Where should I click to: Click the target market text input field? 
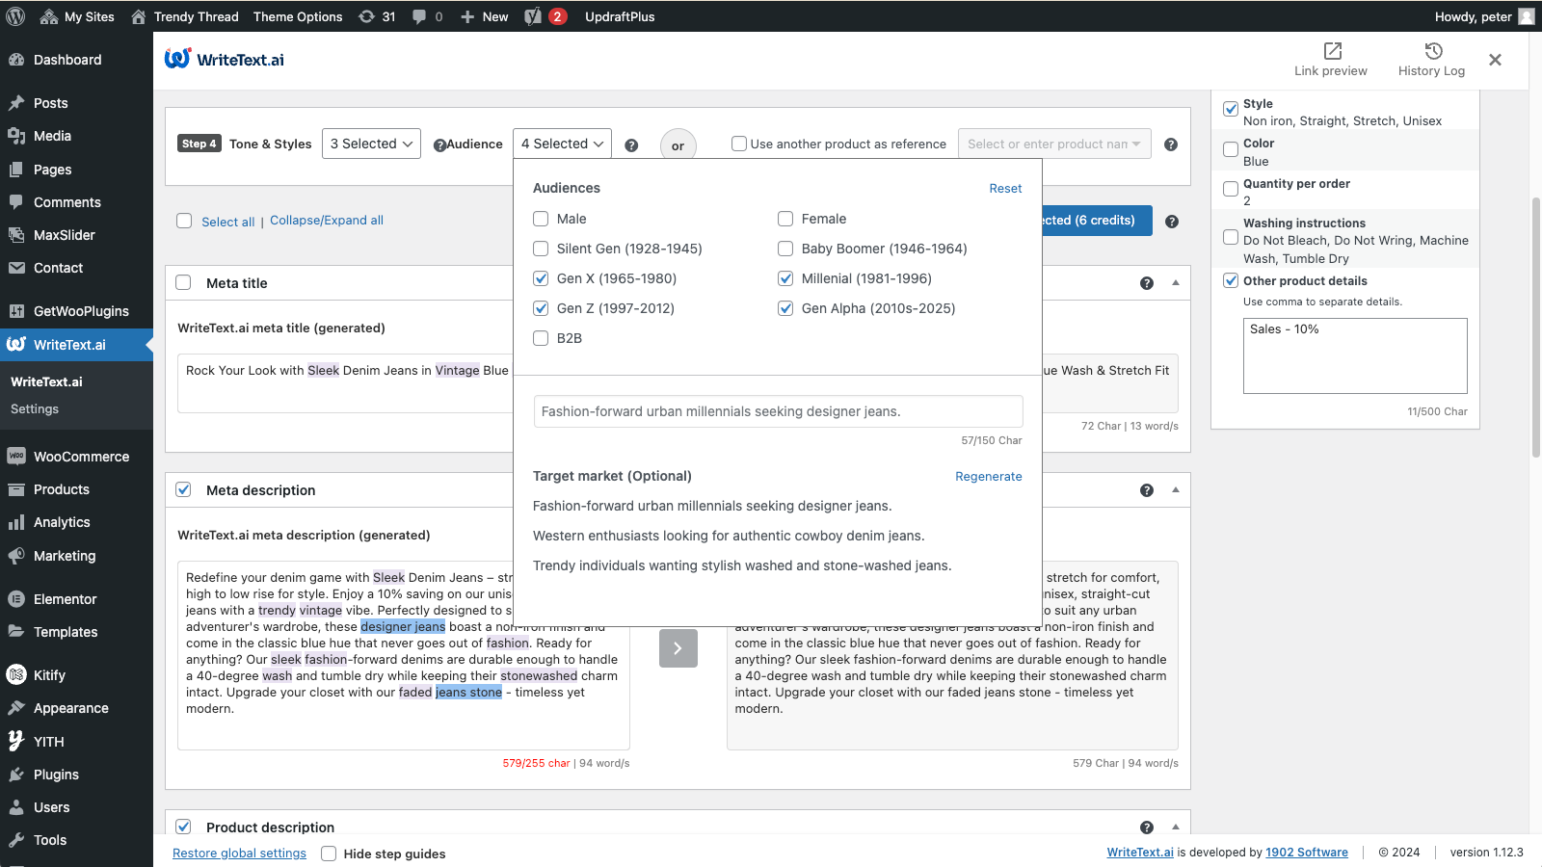point(778,411)
